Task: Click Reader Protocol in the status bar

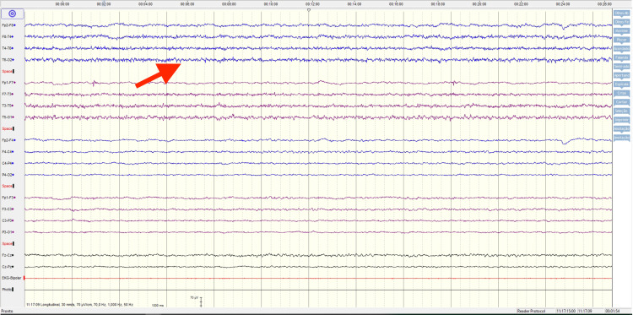Action: pyautogui.click(x=531, y=312)
